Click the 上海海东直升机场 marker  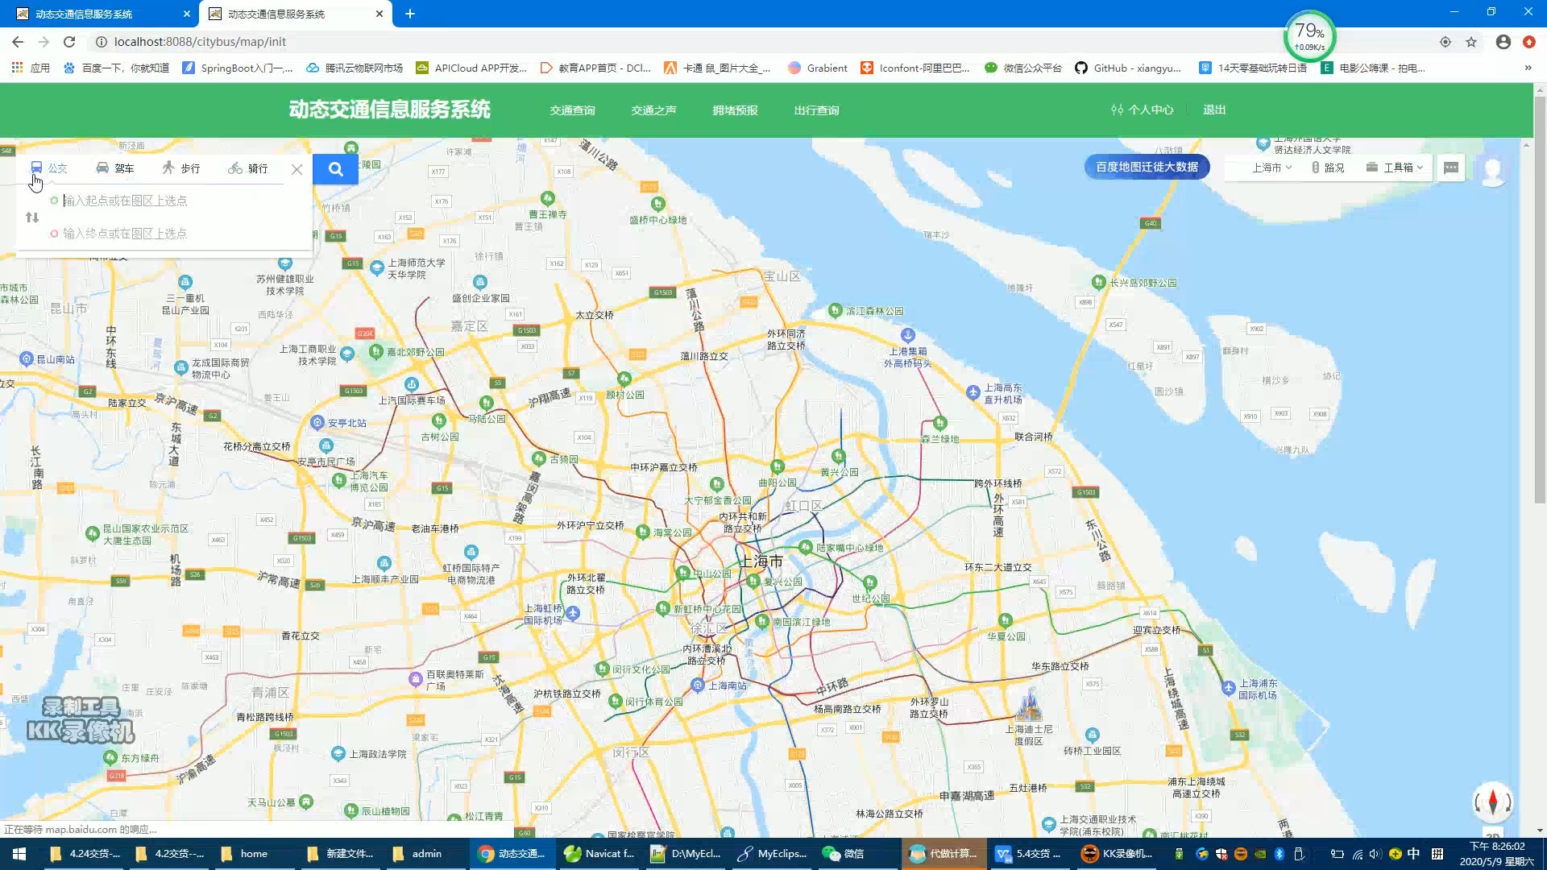pyautogui.click(x=973, y=392)
